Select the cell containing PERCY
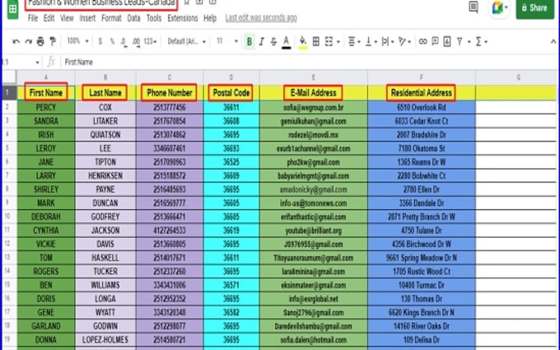 [46, 108]
